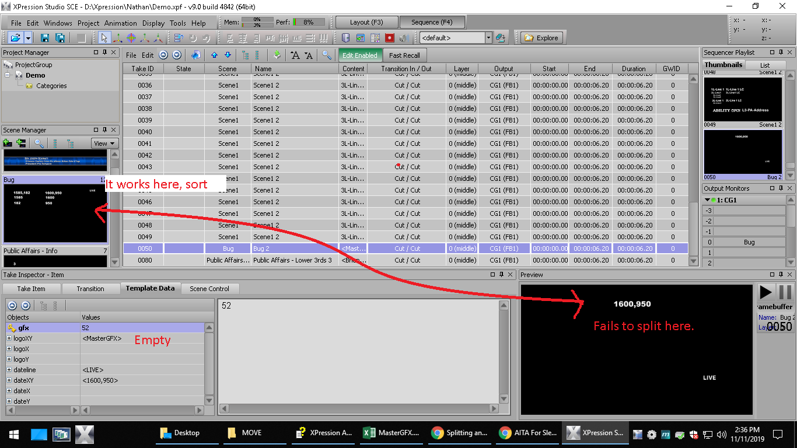Toggle the Fast Recall button
This screenshot has width=797, height=448.
404,55
